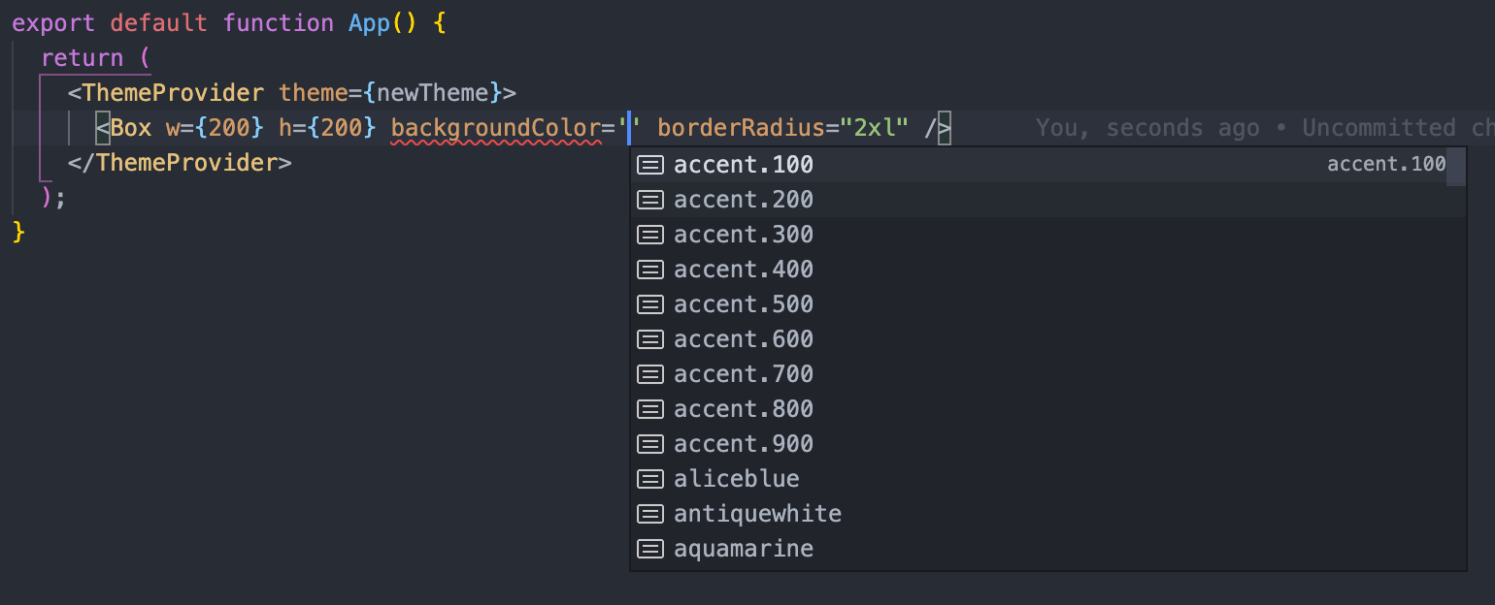
Task: Select aquamarine from the suggestions
Action: tap(1048, 549)
